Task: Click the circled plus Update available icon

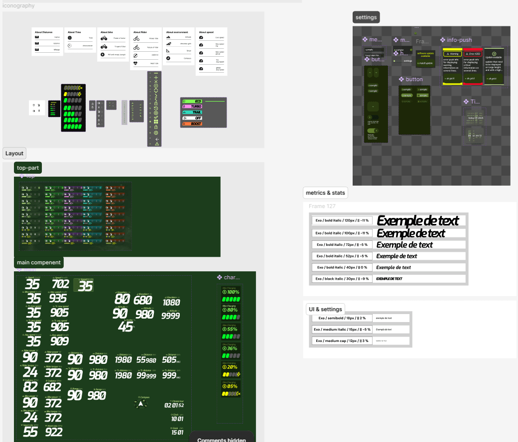Action: (x=494, y=54)
